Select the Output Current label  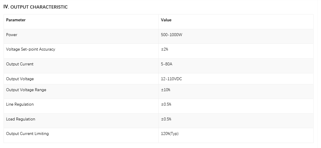click(x=20, y=64)
